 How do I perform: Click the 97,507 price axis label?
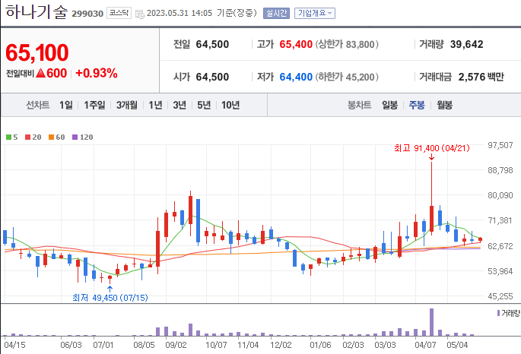coord(500,145)
